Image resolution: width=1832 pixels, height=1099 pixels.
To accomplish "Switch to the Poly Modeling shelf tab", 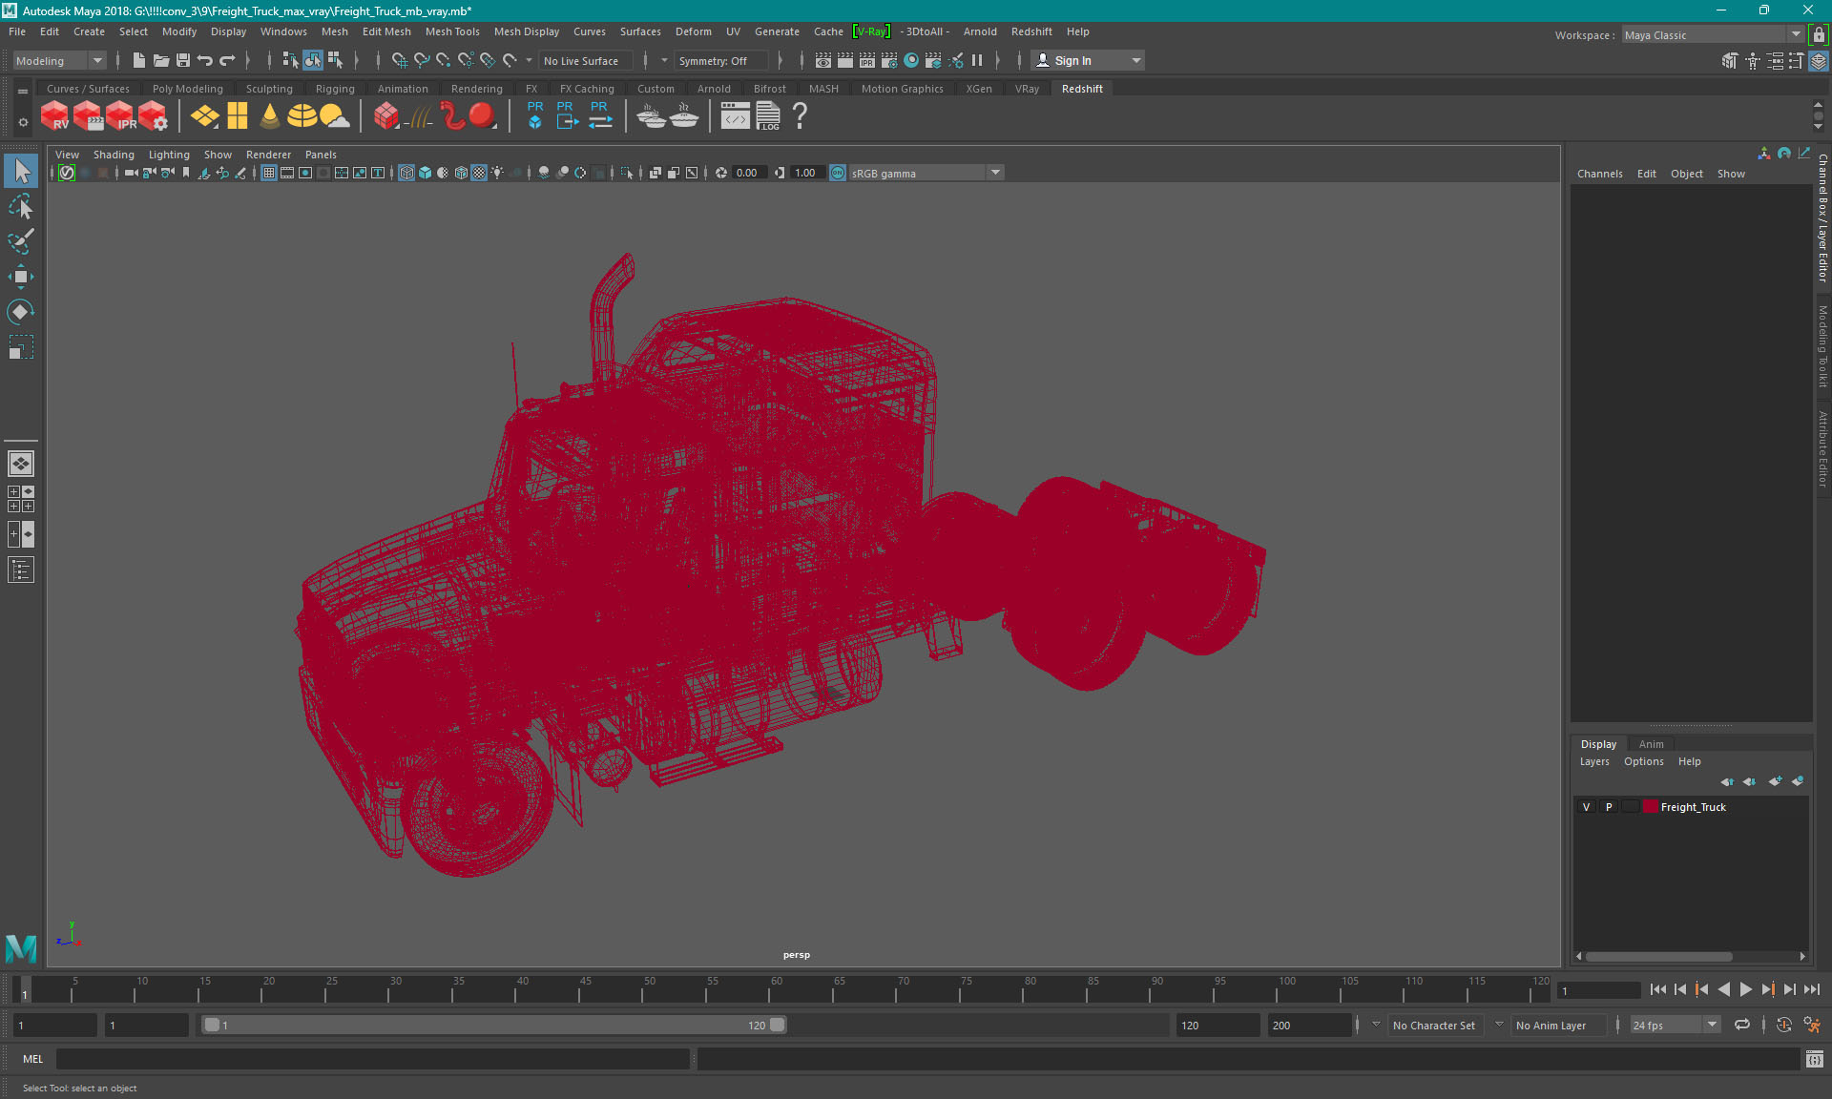I will 188,89.
